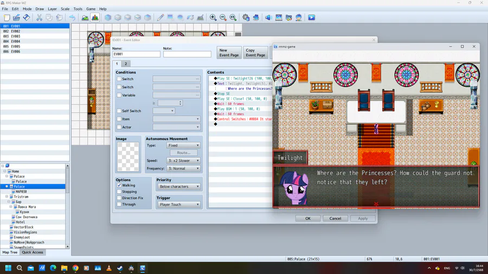Check the Through option
The image size is (488, 274).
(x=119, y=204)
